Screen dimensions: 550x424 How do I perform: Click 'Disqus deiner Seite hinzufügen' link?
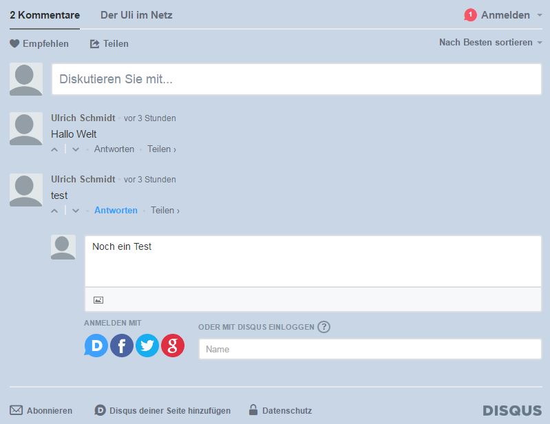pyautogui.click(x=170, y=410)
